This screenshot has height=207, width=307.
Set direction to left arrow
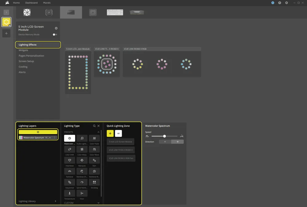coord(165,142)
